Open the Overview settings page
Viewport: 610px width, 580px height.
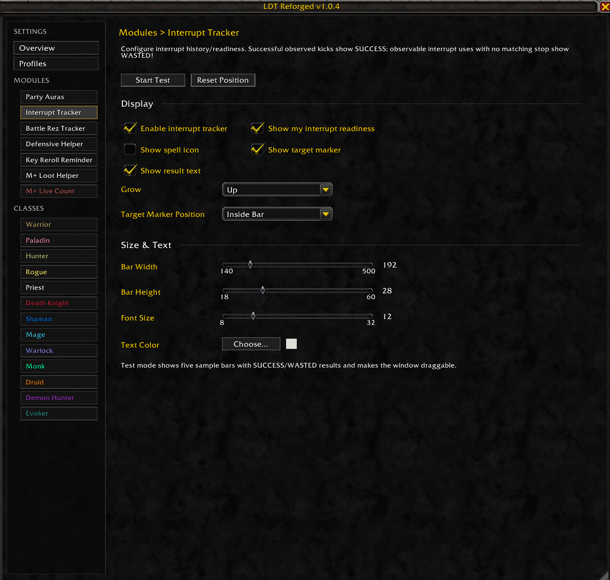point(56,48)
